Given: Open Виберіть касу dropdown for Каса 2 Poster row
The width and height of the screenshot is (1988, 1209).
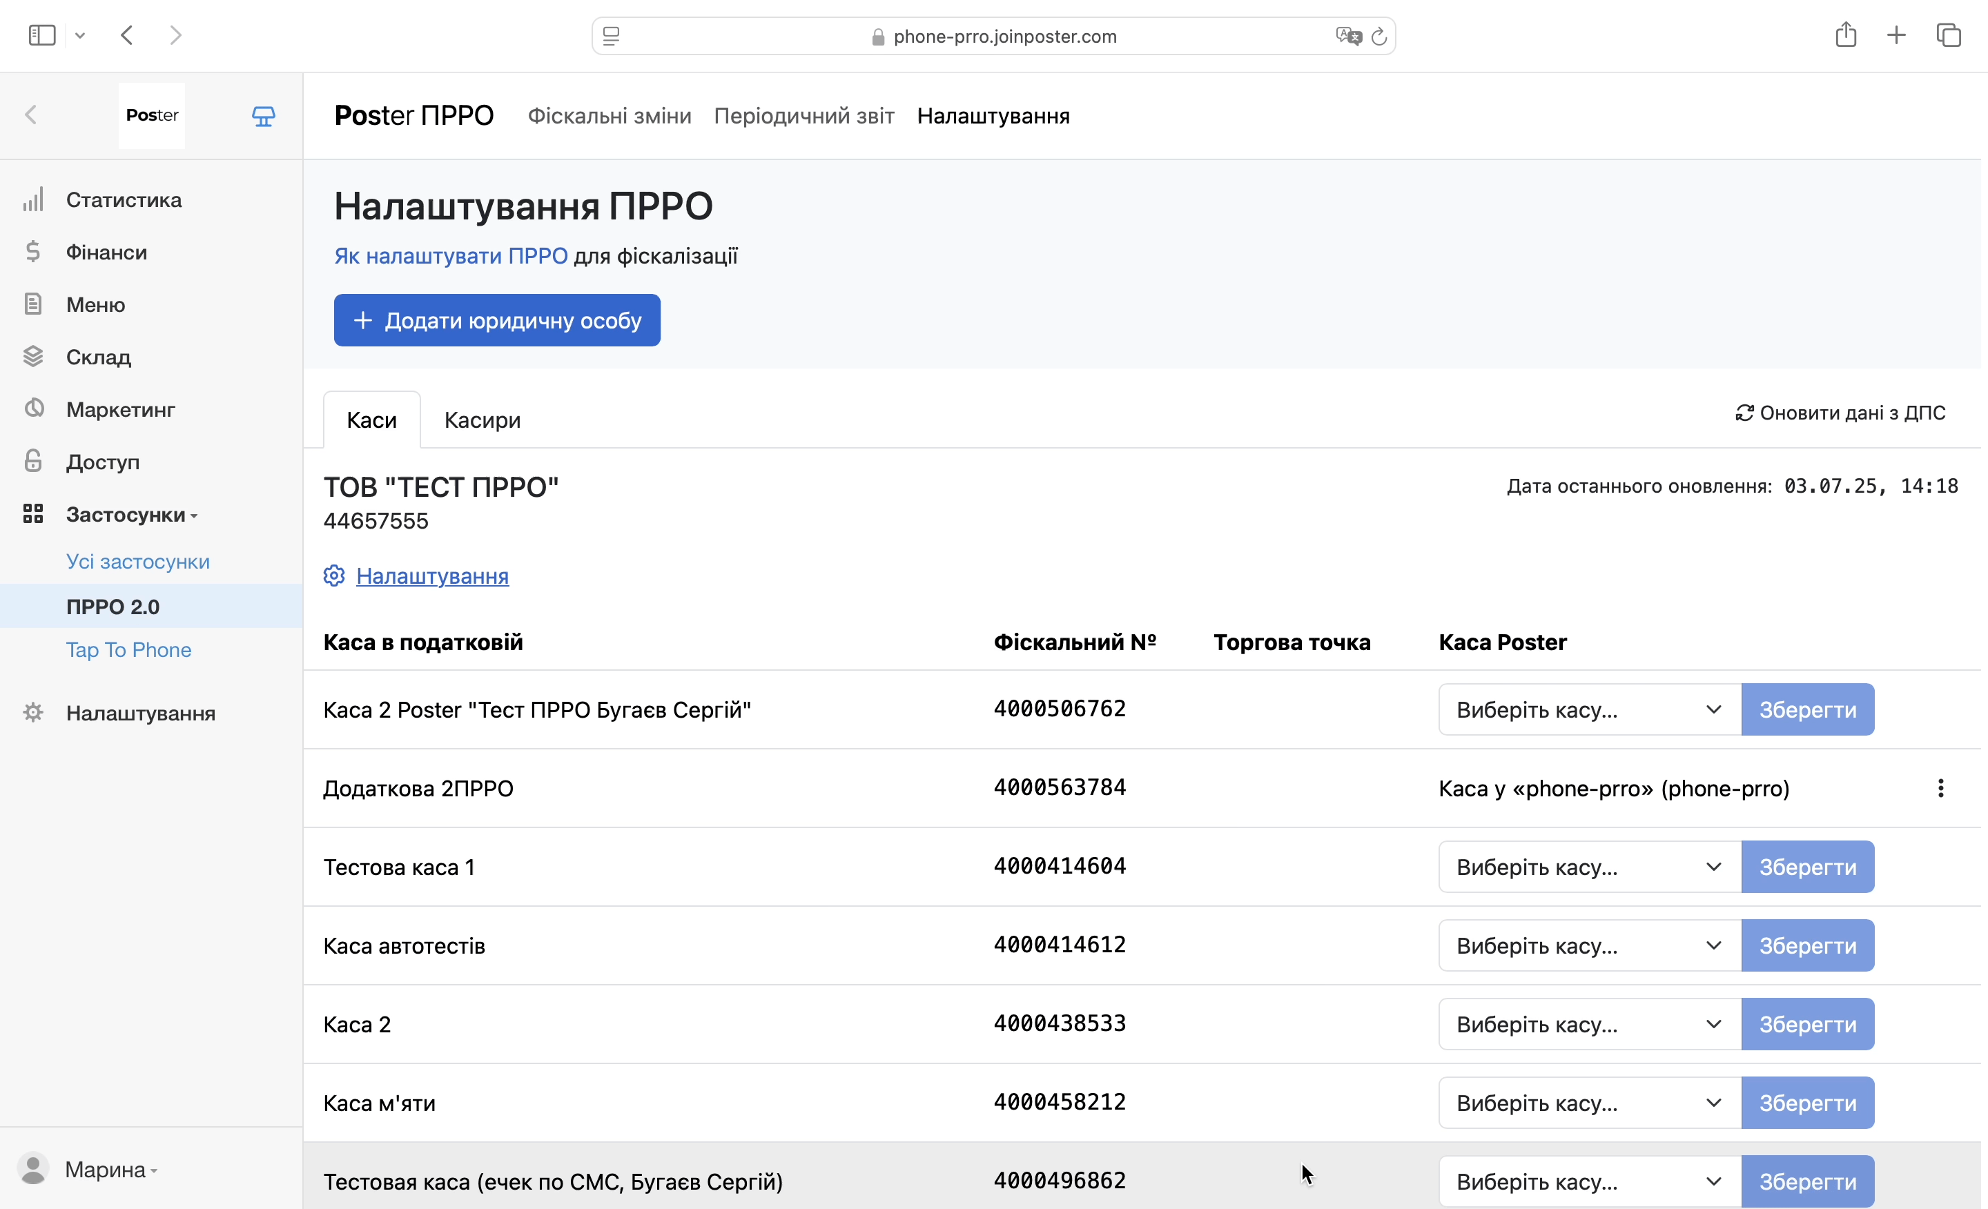Looking at the screenshot, I should (x=1590, y=710).
